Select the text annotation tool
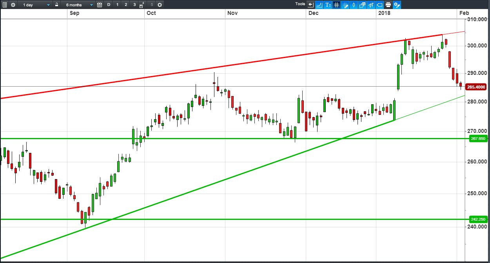The height and width of the screenshot is (263, 490). [328, 5]
